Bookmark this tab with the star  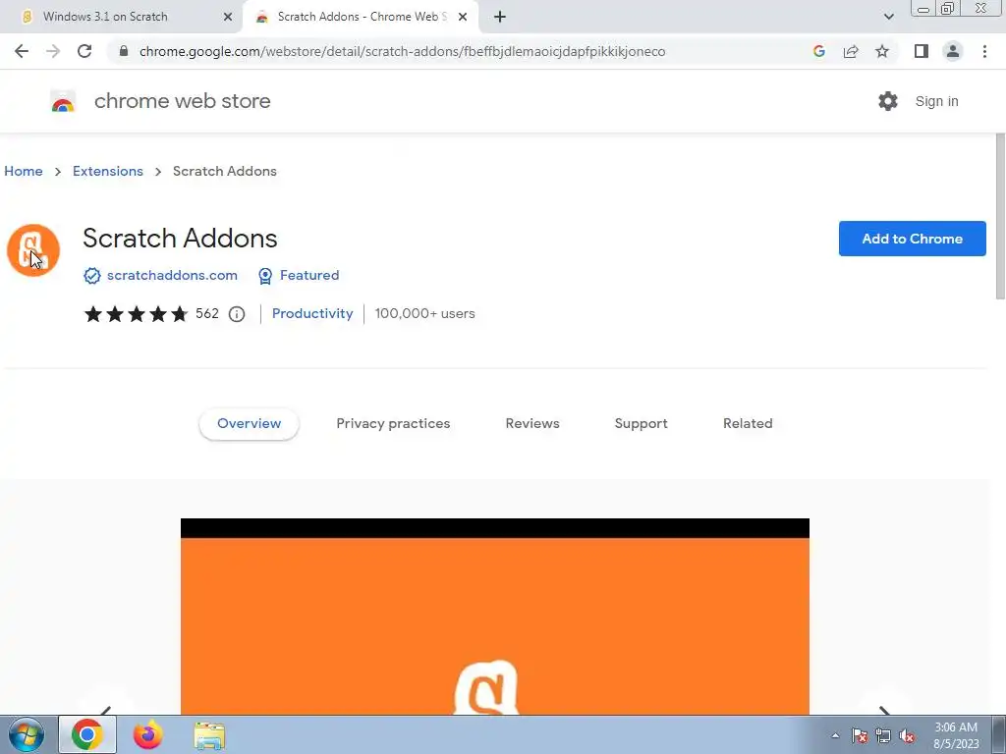coord(882,51)
